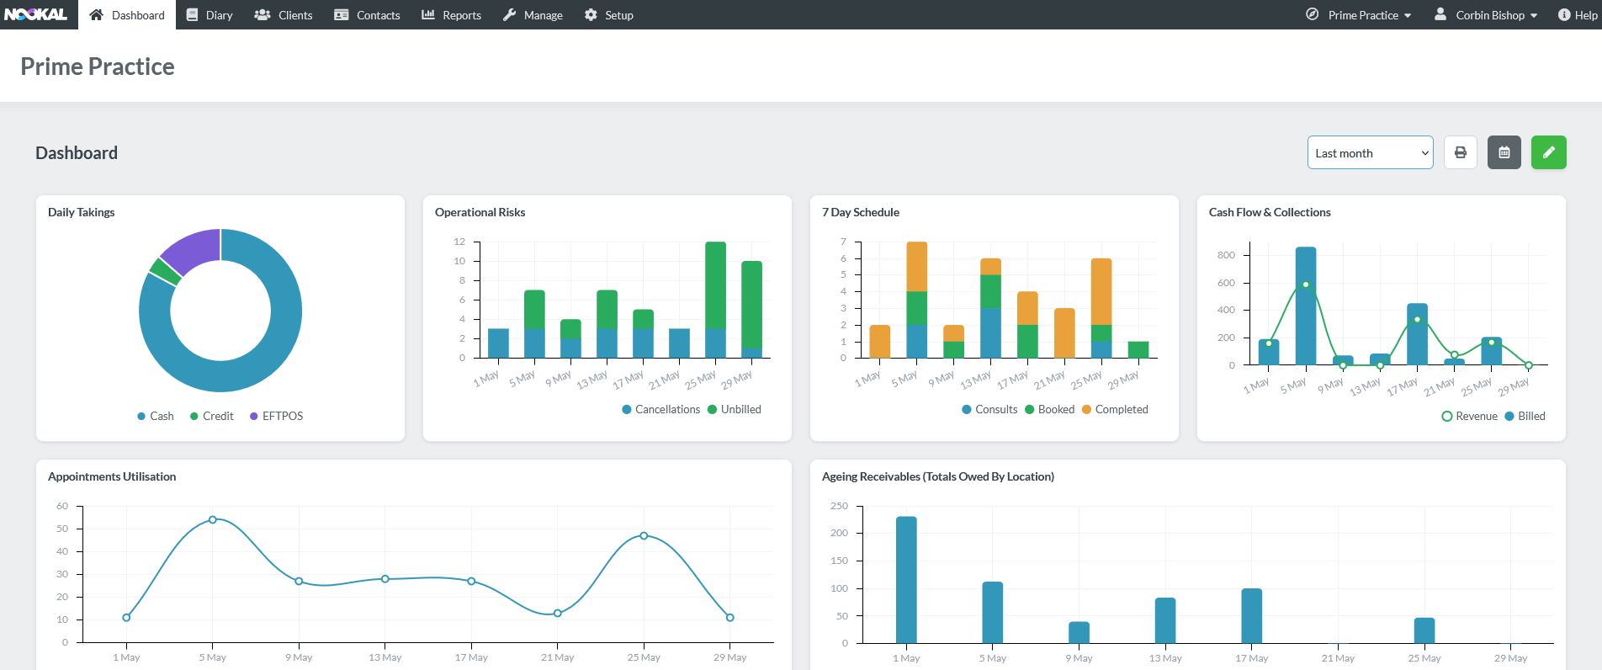Click the 5 May peak point in Appointments Utilisation

point(212,519)
